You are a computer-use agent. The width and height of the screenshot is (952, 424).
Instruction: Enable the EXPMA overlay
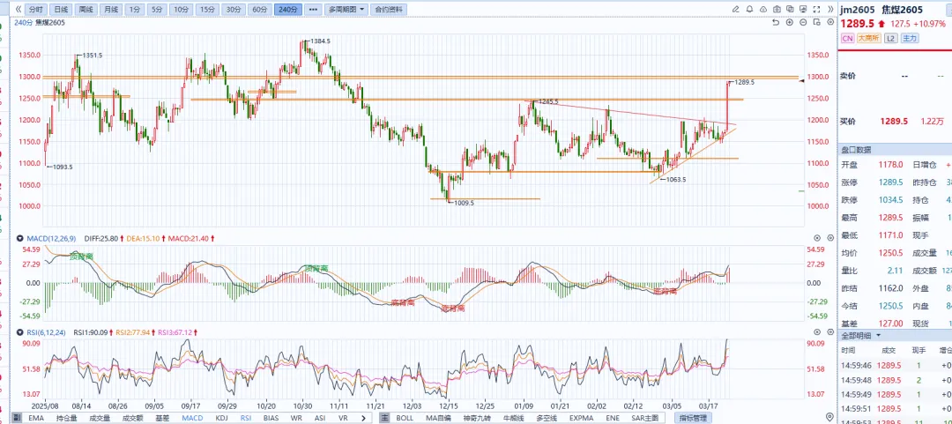click(x=583, y=418)
